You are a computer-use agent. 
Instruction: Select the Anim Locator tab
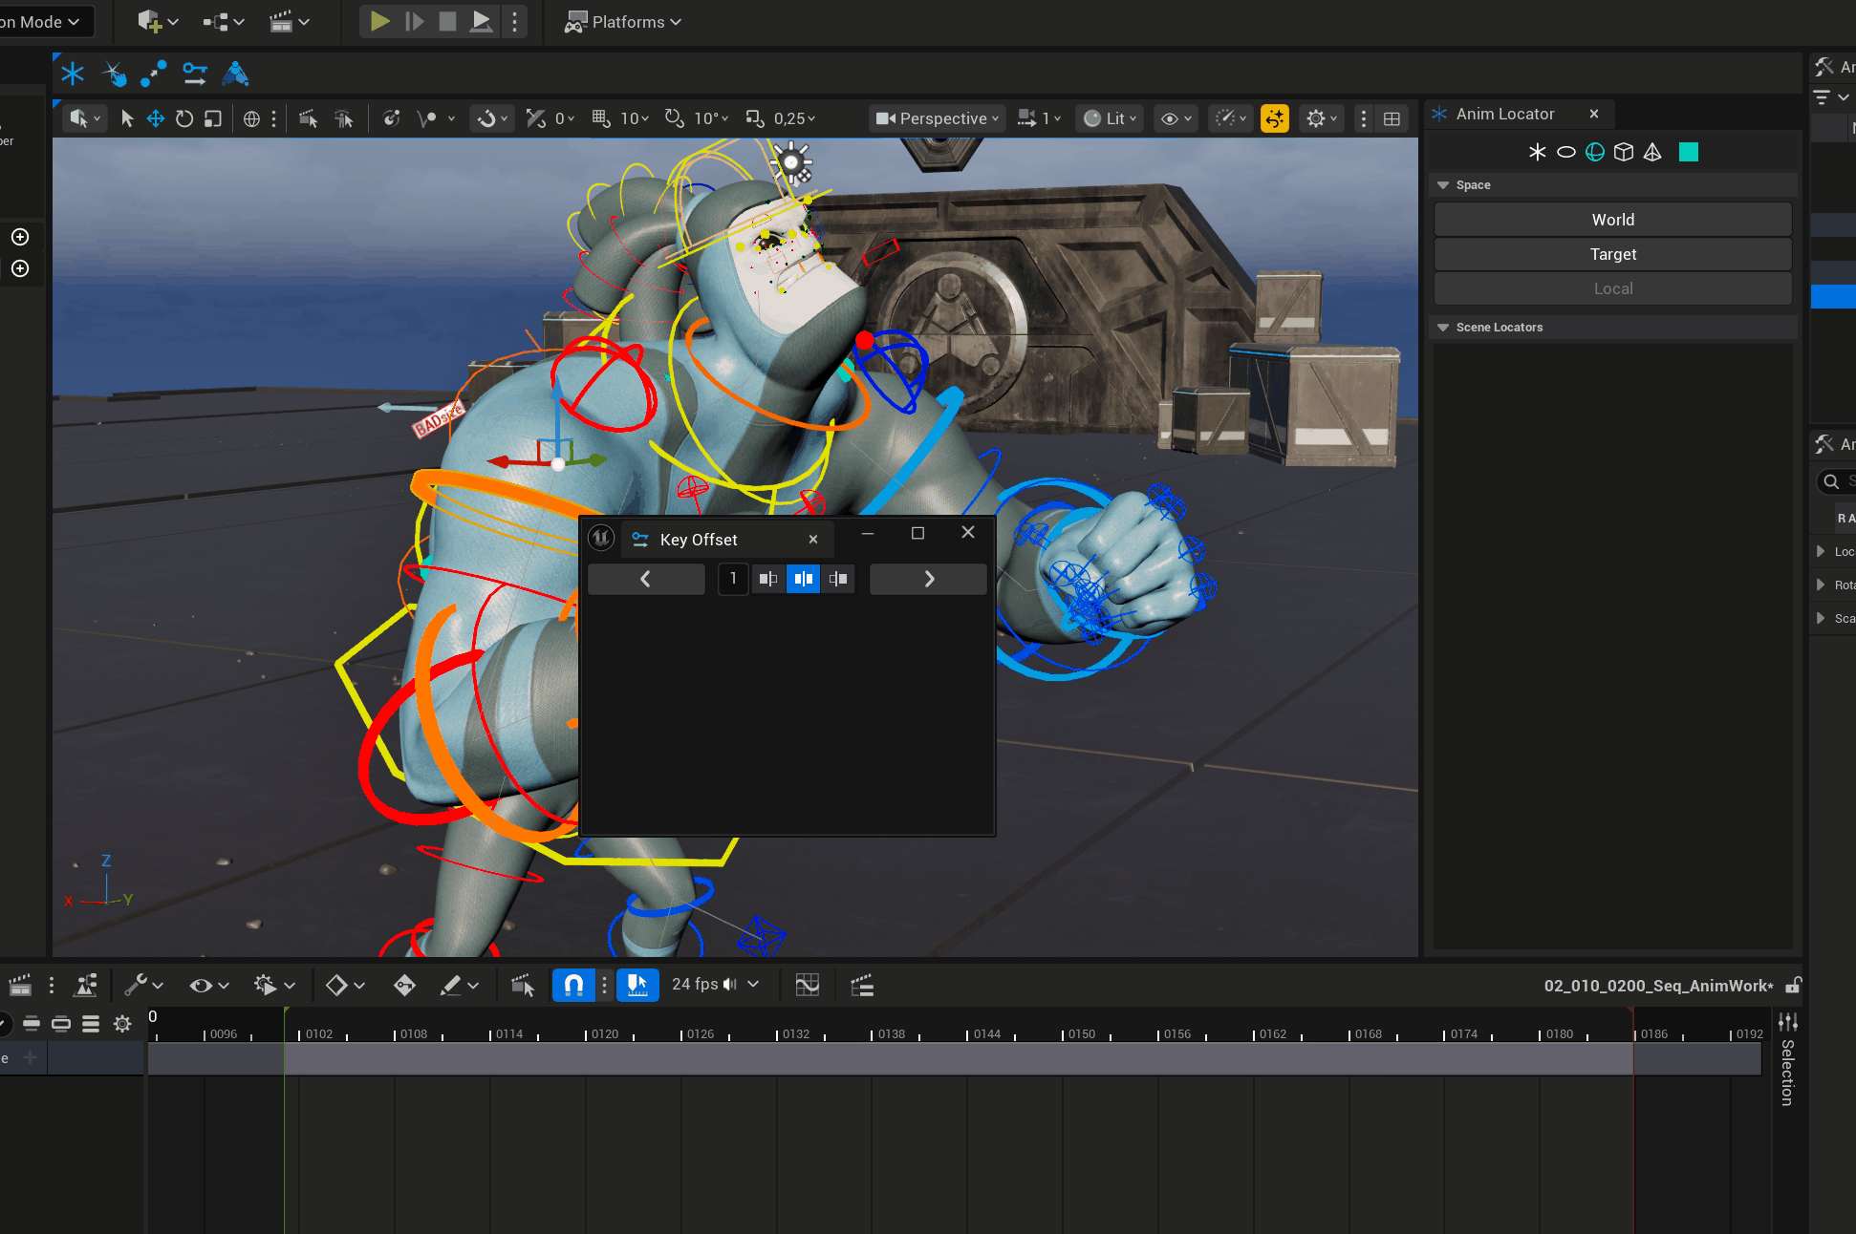click(1504, 114)
